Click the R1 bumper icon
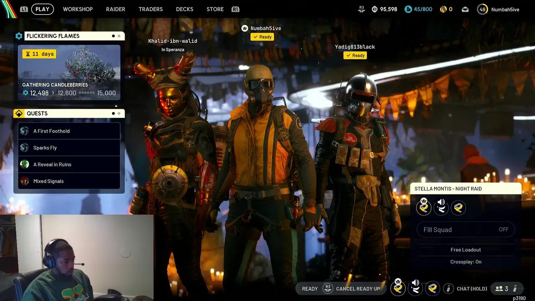The width and height of the screenshot is (535, 301). pos(235,9)
